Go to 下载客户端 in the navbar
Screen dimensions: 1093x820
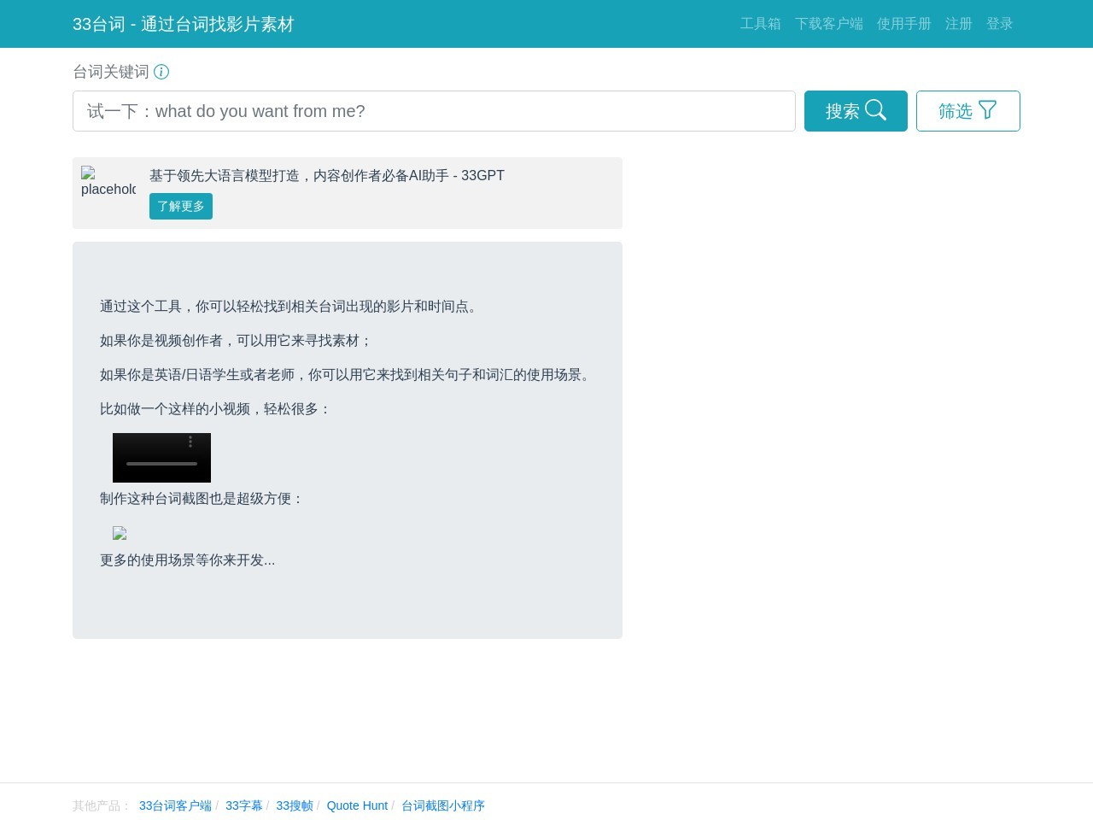828,24
